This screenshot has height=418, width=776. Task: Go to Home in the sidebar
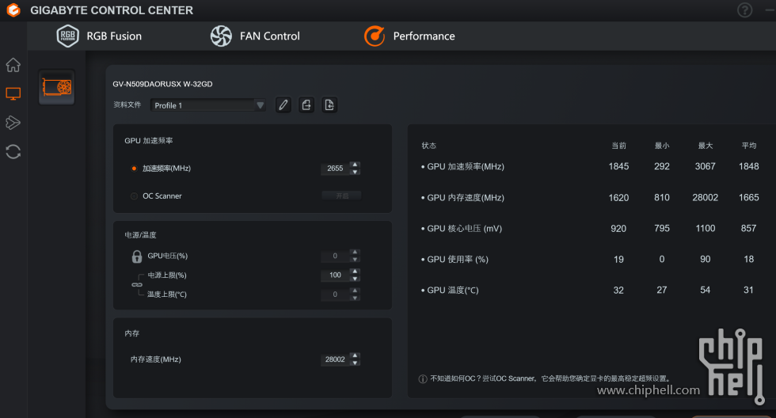[13, 65]
